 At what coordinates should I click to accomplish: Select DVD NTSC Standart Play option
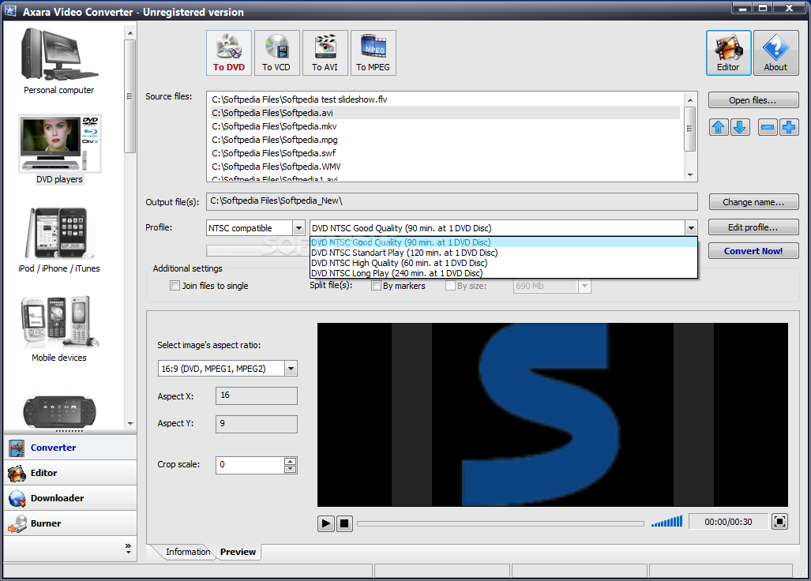point(503,253)
